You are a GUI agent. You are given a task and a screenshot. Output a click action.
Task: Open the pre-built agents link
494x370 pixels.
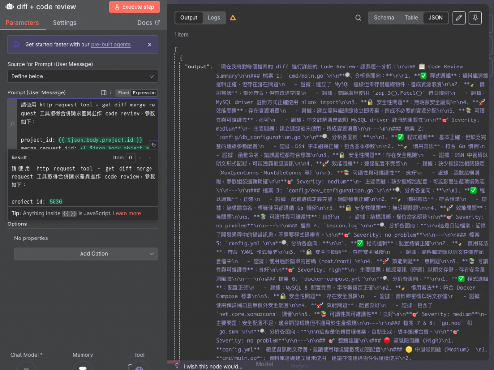click(x=110, y=45)
